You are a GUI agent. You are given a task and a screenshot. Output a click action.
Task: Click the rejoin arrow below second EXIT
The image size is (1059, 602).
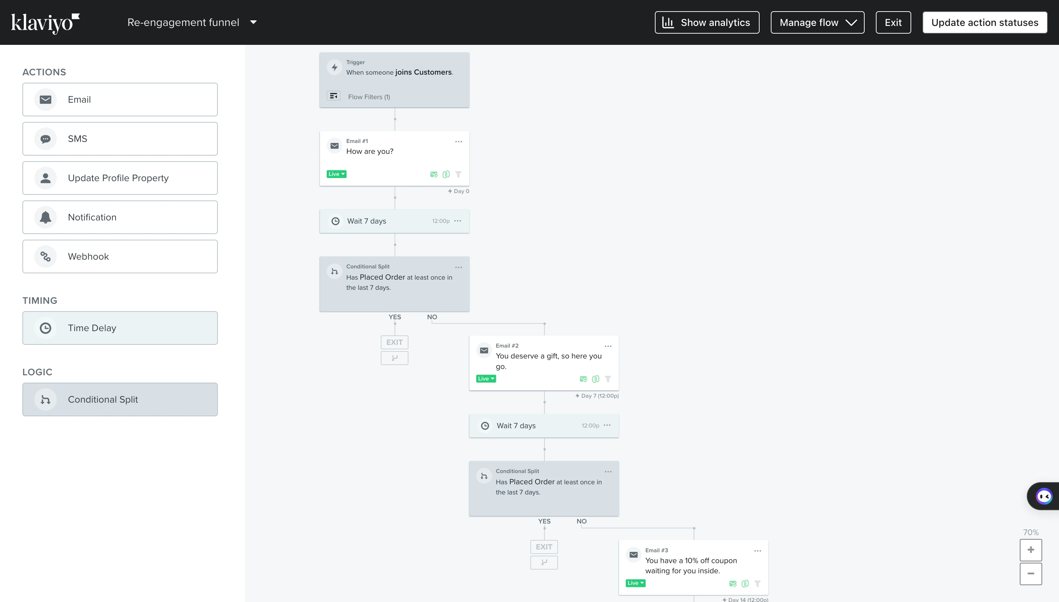(x=544, y=563)
